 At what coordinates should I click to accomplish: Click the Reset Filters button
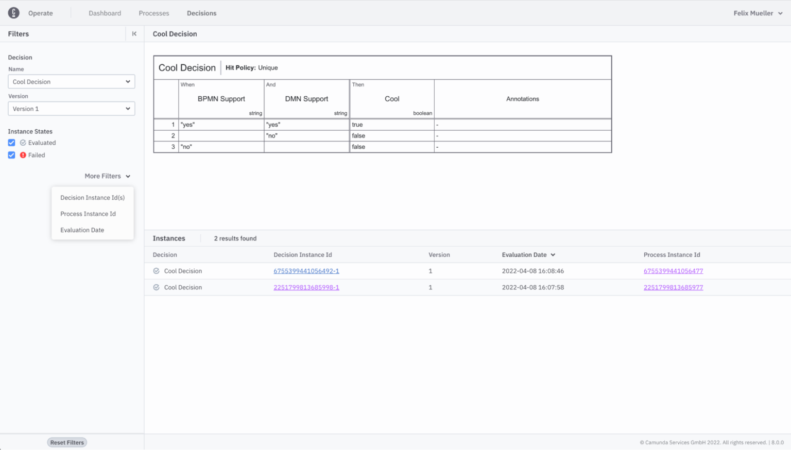(x=66, y=442)
